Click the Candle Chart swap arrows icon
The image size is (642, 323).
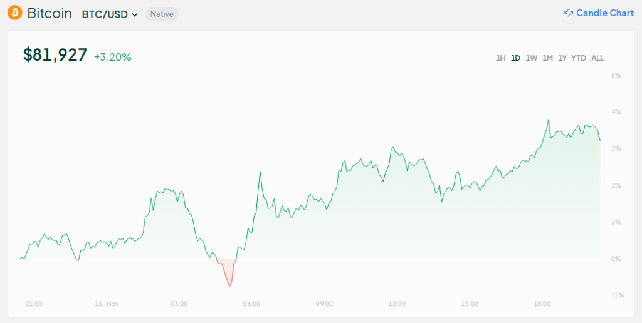[x=569, y=13]
